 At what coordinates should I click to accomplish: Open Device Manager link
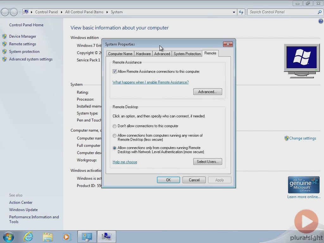pos(22,36)
